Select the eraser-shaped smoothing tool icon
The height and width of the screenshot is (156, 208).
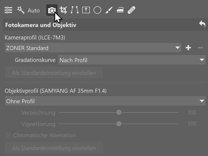click(x=120, y=10)
